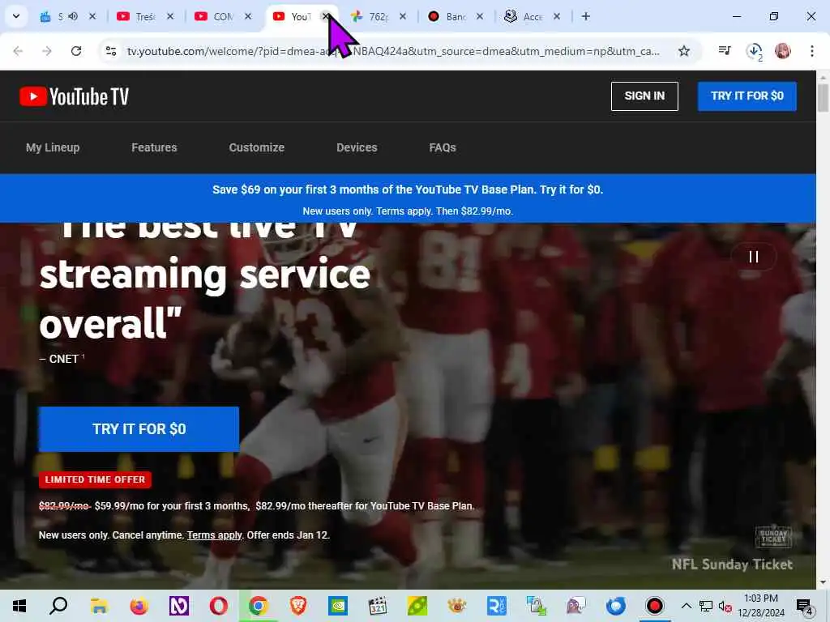Close the first tab with audio
Viewport: 830px width, 622px height.
tap(92, 16)
